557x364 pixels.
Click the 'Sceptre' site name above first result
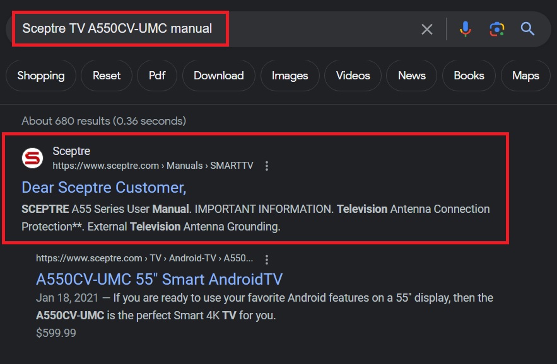[x=71, y=151]
